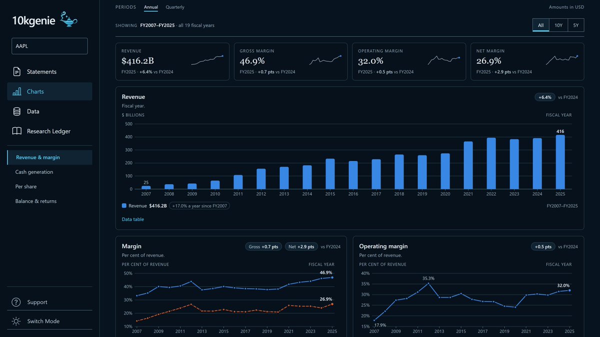Viewport: 600px width, 337px height.
Task: Click the blue Revenue legend swatch
Action: (x=124, y=205)
